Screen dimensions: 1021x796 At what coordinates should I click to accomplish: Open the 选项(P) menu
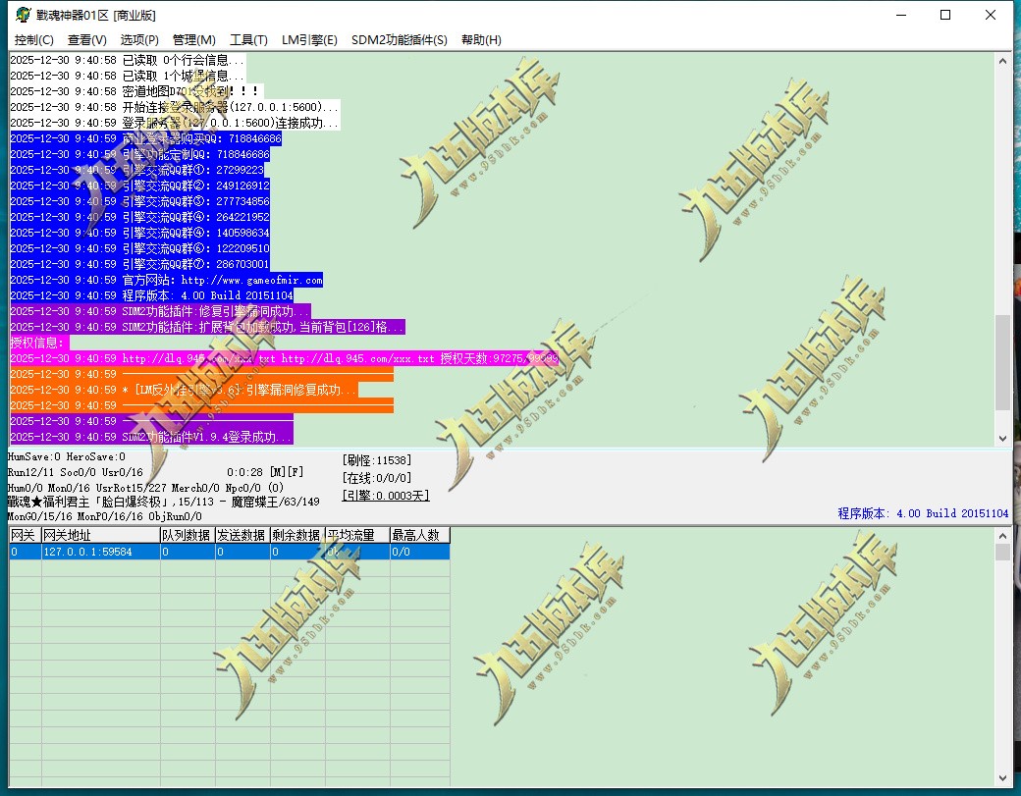139,39
